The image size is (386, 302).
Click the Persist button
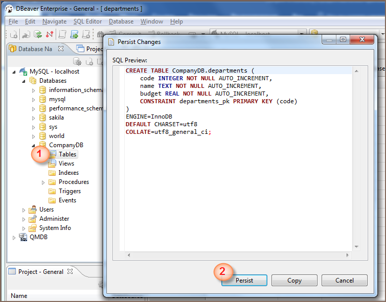pyautogui.click(x=244, y=281)
